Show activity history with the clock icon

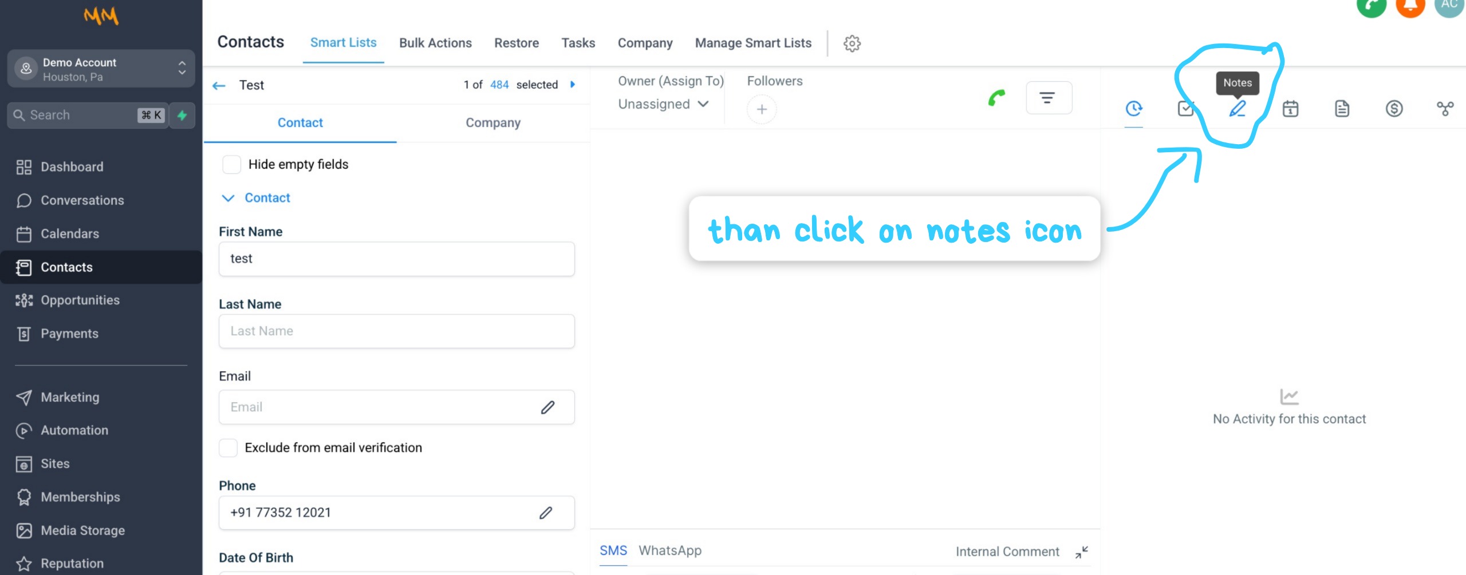pyautogui.click(x=1134, y=109)
